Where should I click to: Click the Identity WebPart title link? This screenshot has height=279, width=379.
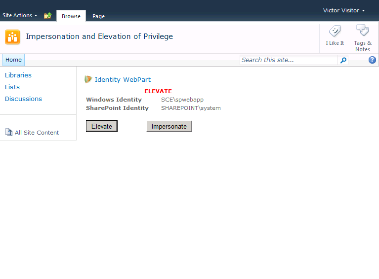[x=123, y=79]
